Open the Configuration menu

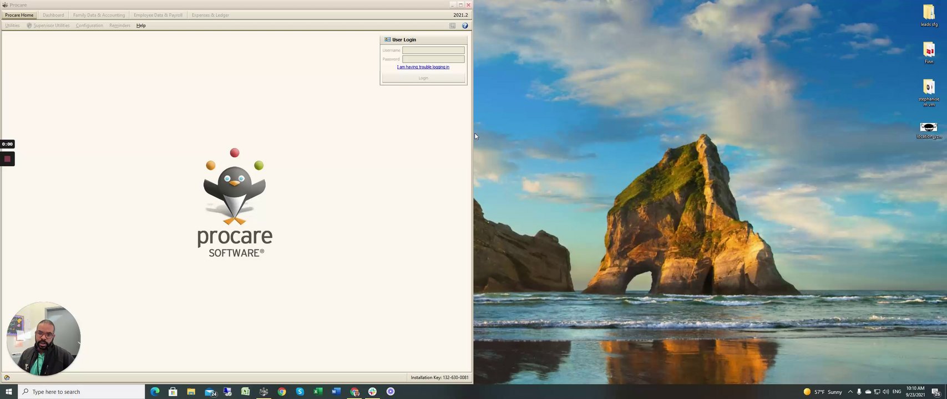[x=89, y=25]
